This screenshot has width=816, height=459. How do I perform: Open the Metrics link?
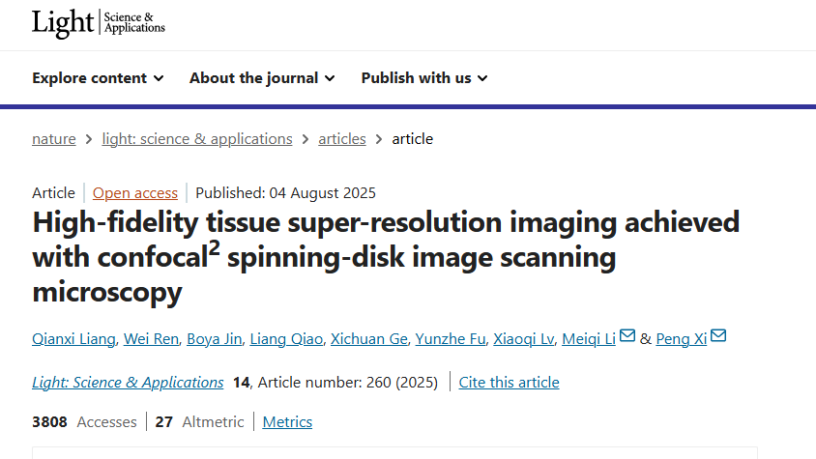[287, 422]
